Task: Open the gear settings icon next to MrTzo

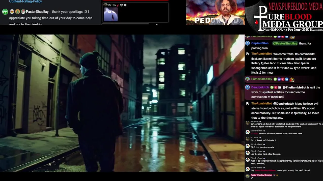Action: coord(125,5)
